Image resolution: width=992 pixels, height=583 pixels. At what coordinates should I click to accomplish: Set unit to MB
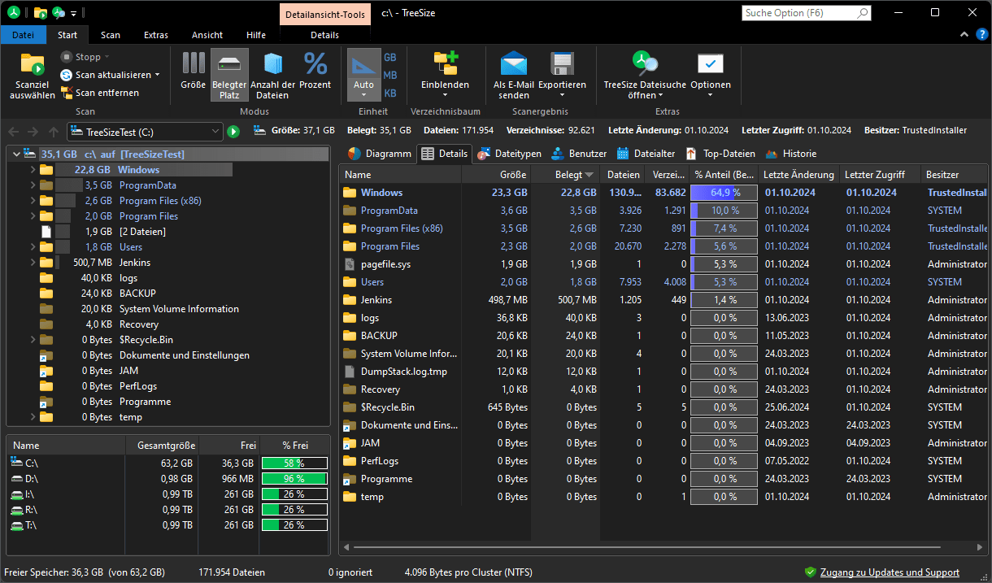tap(390, 76)
